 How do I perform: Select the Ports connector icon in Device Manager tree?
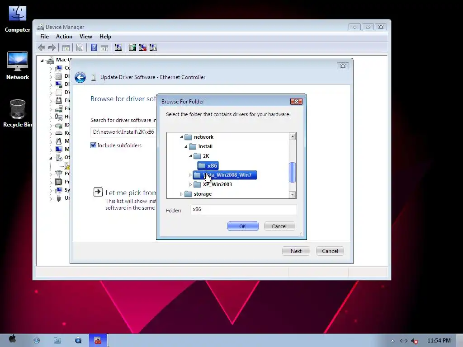tap(59, 173)
